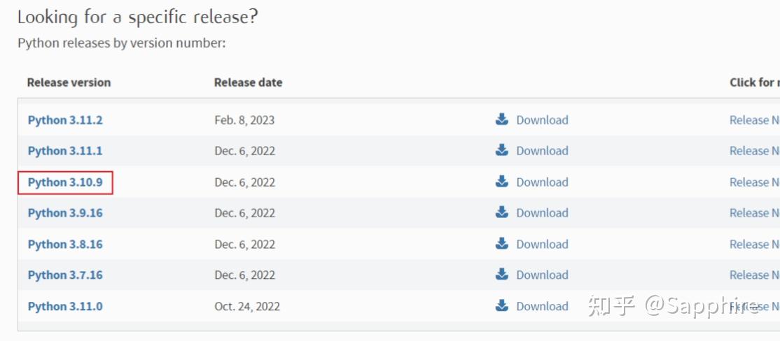
Task: Open Python 3.11.0 release page
Action: click(x=65, y=306)
